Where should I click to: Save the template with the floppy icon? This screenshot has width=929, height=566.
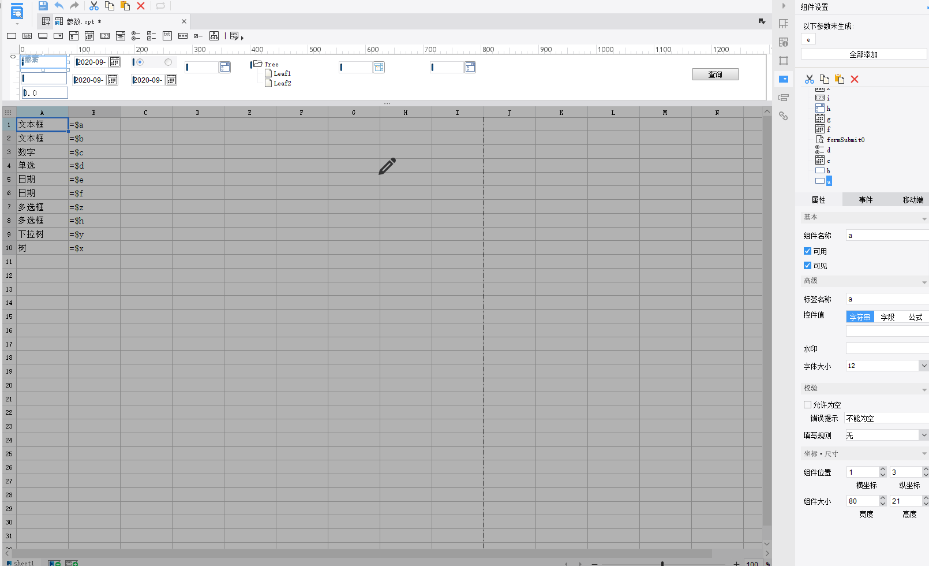point(43,6)
